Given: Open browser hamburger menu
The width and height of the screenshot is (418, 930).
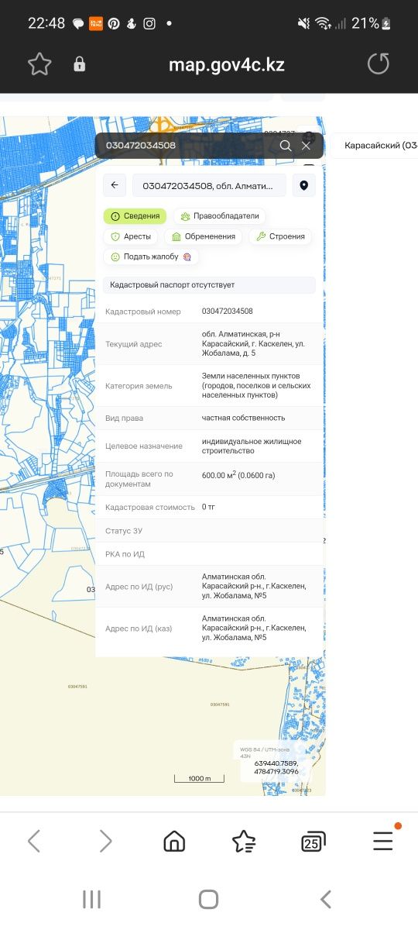Looking at the screenshot, I should [x=383, y=841].
